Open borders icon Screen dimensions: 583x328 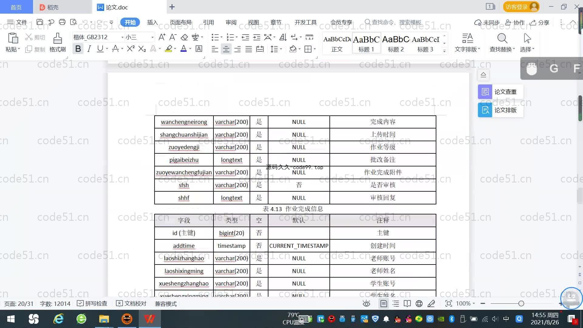tap(308, 49)
